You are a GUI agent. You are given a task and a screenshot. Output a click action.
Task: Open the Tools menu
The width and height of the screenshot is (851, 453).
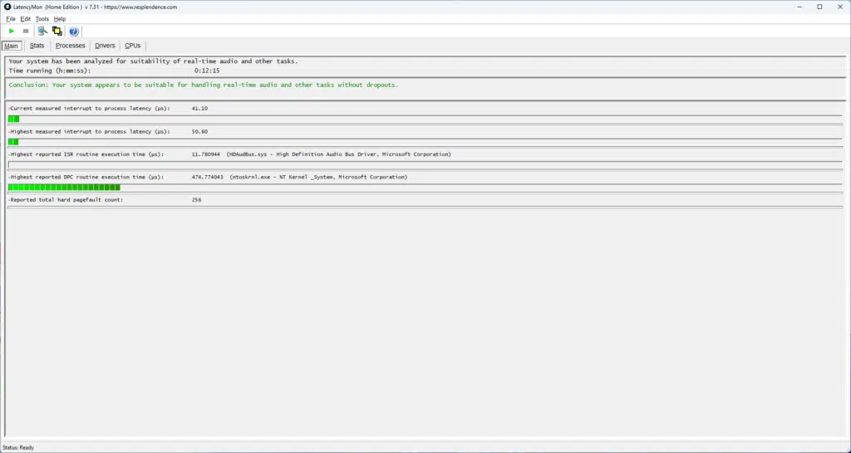pyautogui.click(x=42, y=18)
